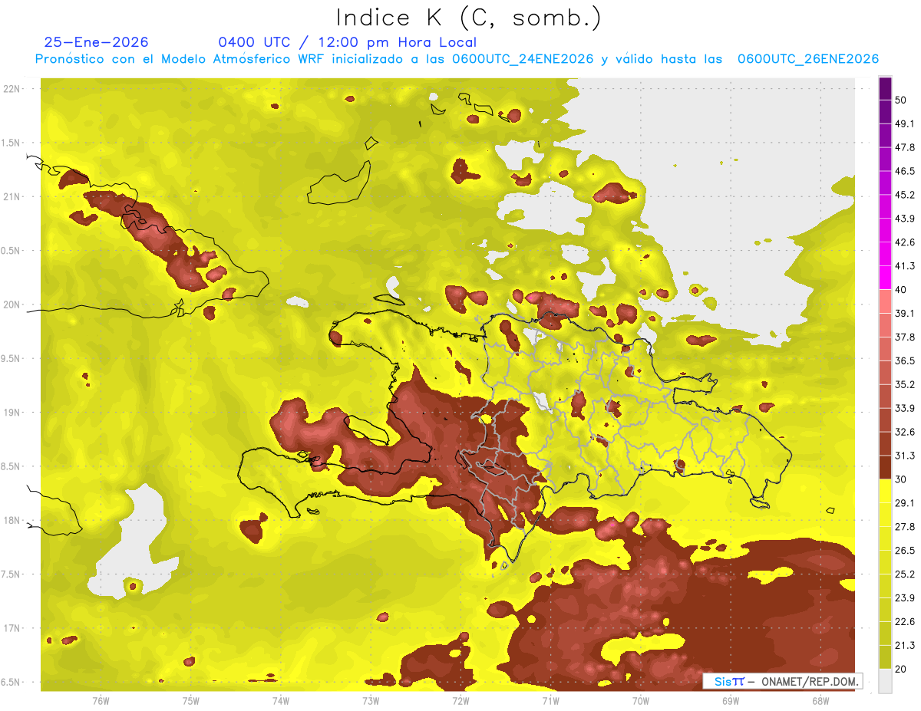Pick the bright magenta swatch between 40 and 41.3
This screenshot has width=921, height=711.
[x=885, y=278]
